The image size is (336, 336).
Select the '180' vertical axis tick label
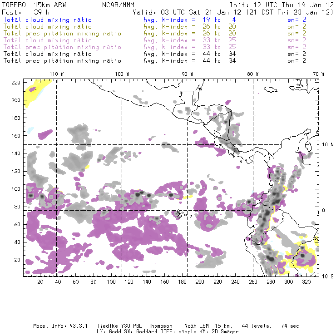[16, 118]
